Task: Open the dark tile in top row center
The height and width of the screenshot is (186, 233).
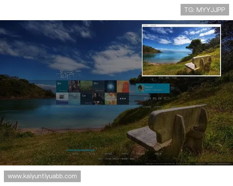Action: pyautogui.click(x=98, y=86)
